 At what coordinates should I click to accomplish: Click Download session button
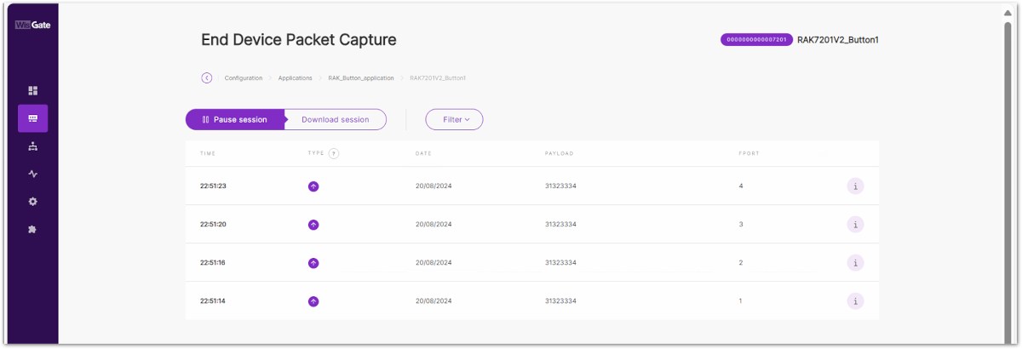(336, 120)
